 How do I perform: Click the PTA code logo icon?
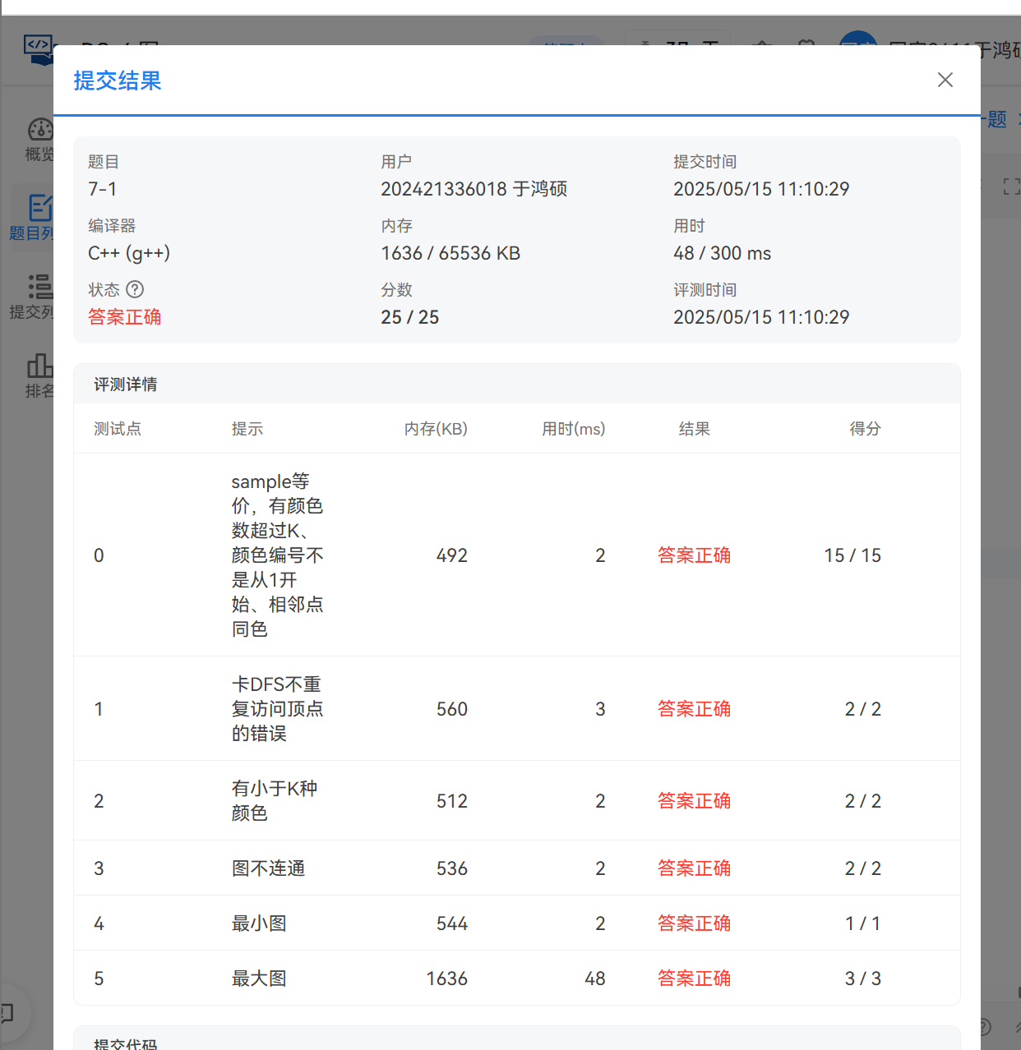38,49
